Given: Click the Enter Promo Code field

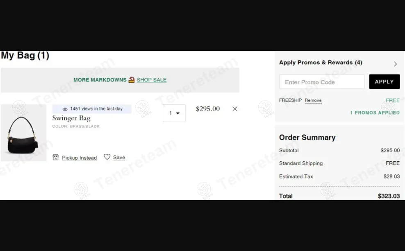Looking at the screenshot, I should (322, 82).
